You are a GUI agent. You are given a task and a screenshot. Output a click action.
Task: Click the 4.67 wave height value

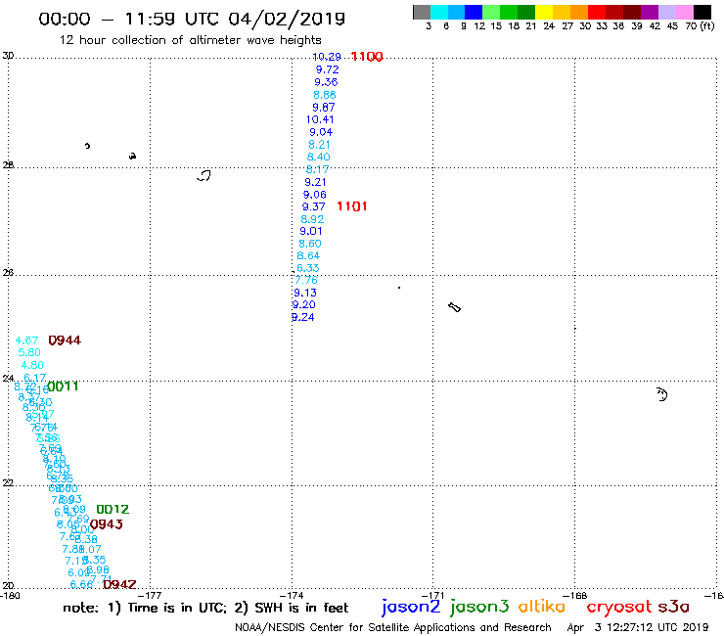pyautogui.click(x=26, y=341)
